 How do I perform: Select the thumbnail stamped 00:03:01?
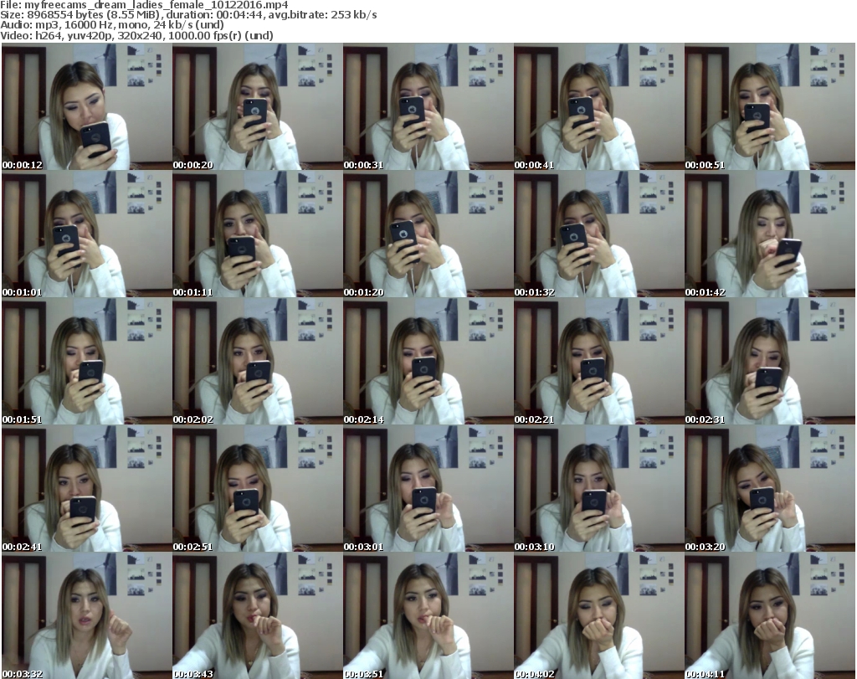coord(428,489)
